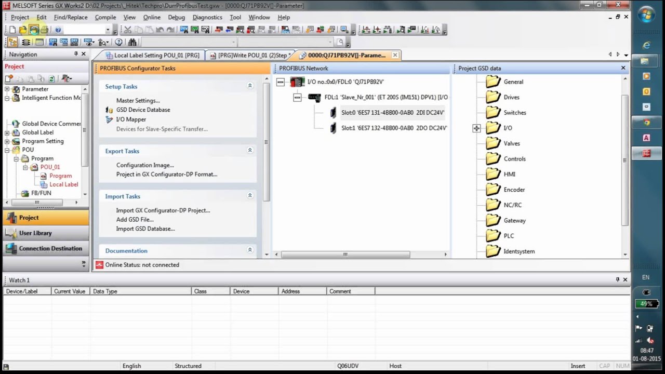Click the Windows Start orb
The height and width of the screenshot is (374, 665).
(x=647, y=15)
